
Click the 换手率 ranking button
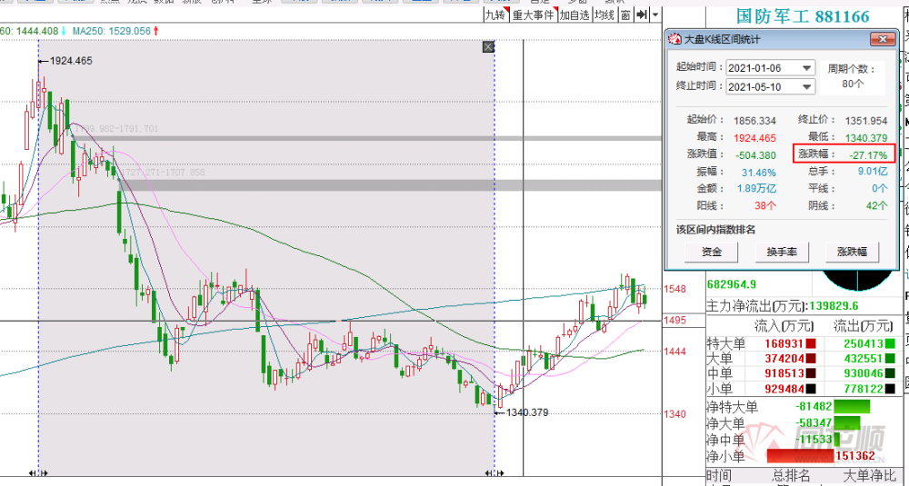click(x=782, y=252)
